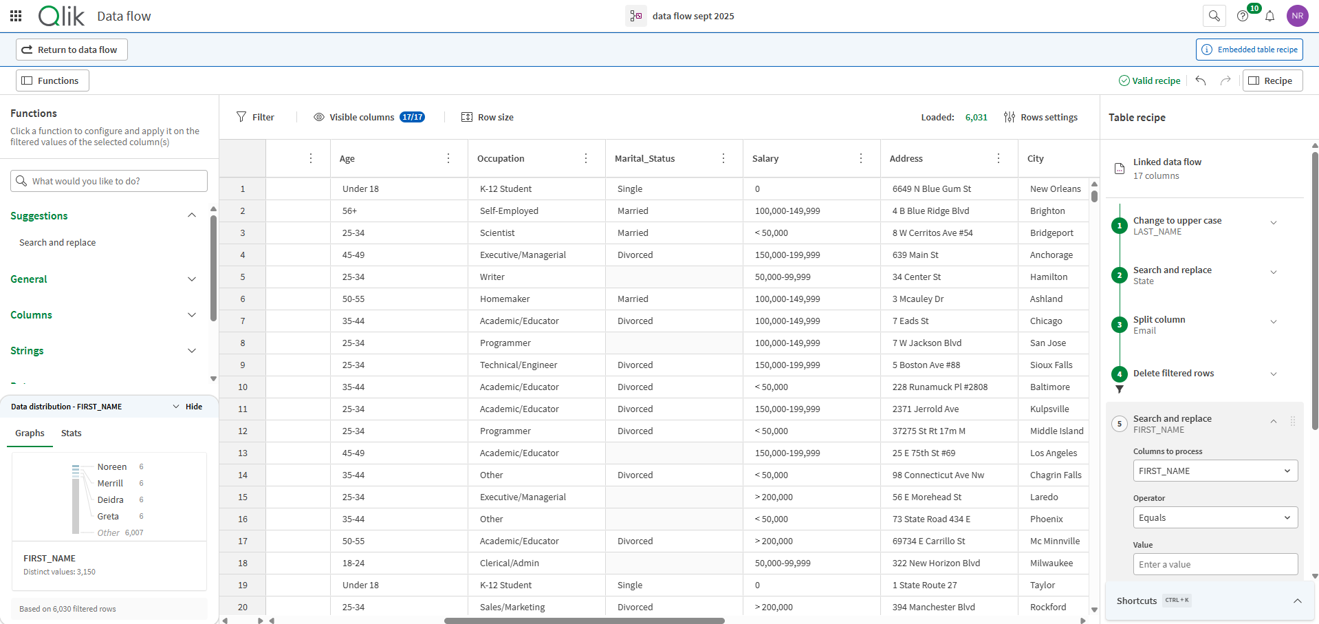
Task: Click the redo arrow icon
Action: click(x=1225, y=80)
